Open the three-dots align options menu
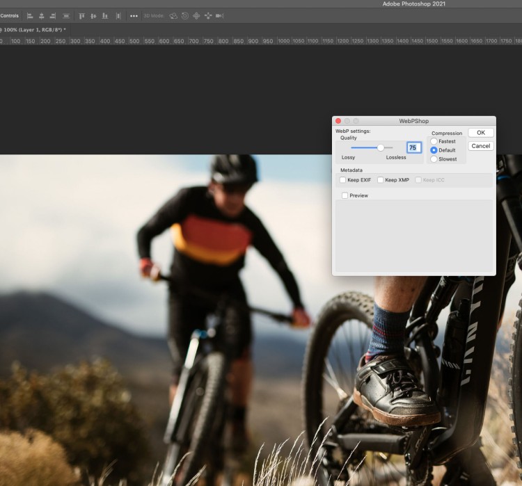Viewport: 522px width, 486px height. click(134, 15)
